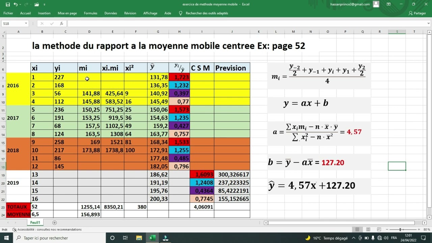Click the Task View taskbar icon
Image resolution: width=432 pixels, height=243 pixels.
click(125, 238)
